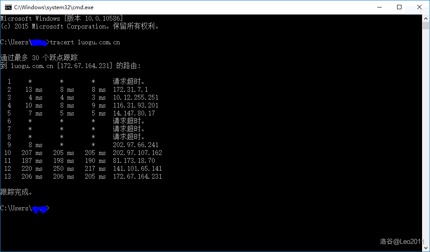
Task: Click the empty vertical scrollbar track
Action: coord(426,137)
